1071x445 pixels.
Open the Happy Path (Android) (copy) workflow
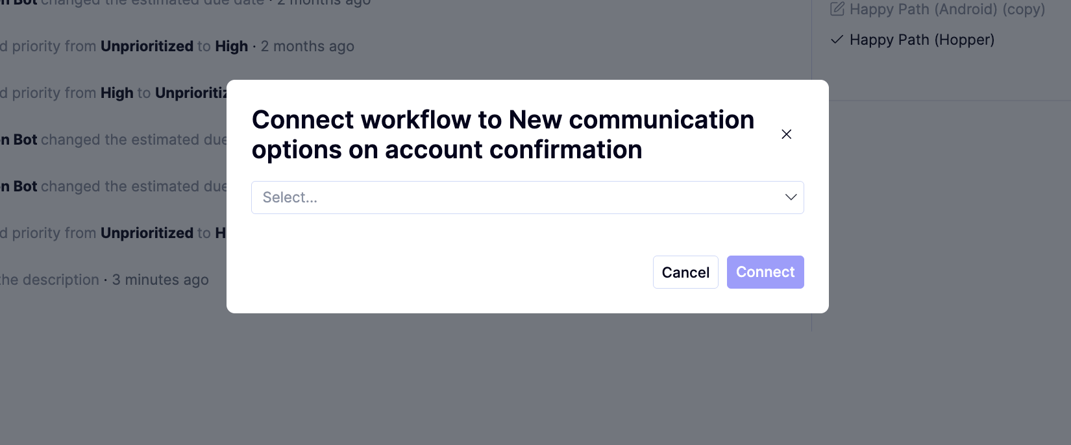point(947,9)
